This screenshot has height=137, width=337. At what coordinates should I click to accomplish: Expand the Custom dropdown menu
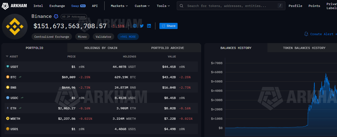tap(142, 6)
